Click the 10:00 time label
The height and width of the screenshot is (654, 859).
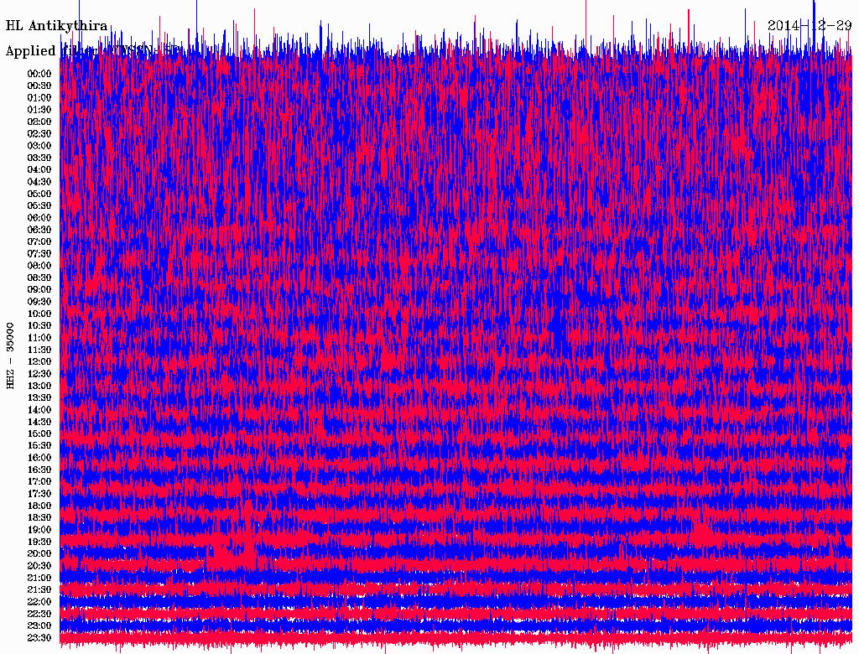tap(39, 314)
